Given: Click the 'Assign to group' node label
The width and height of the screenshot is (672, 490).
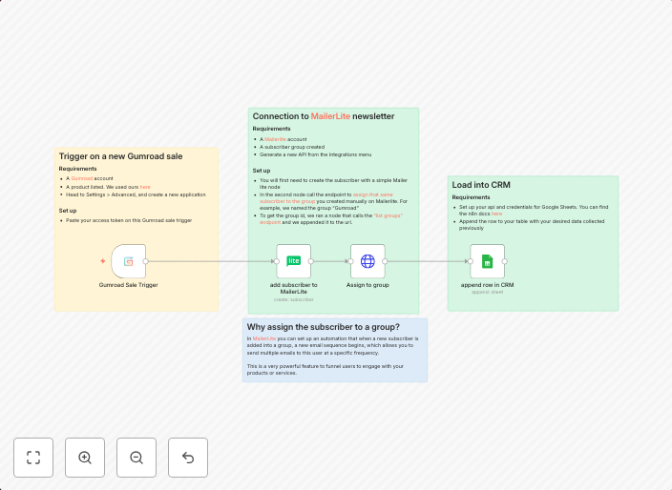Looking at the screenshot, I should (x=367, y=285).
